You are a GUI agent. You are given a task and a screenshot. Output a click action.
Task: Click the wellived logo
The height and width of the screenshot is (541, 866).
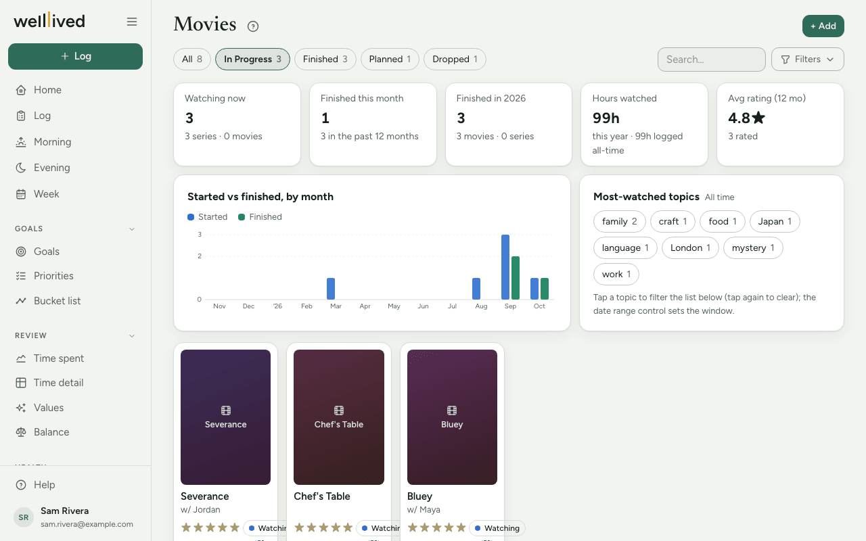(x=49, y=21)
